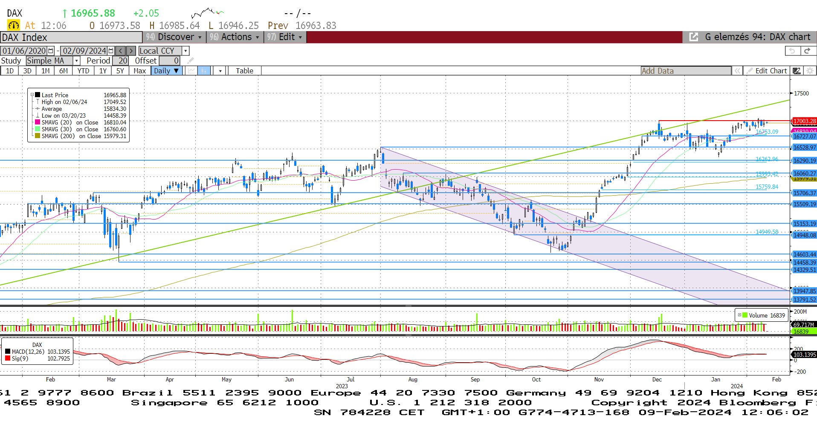This screenshot has width=817, height=436.
Task: Click the Table view button
Action: coord(244,71)
